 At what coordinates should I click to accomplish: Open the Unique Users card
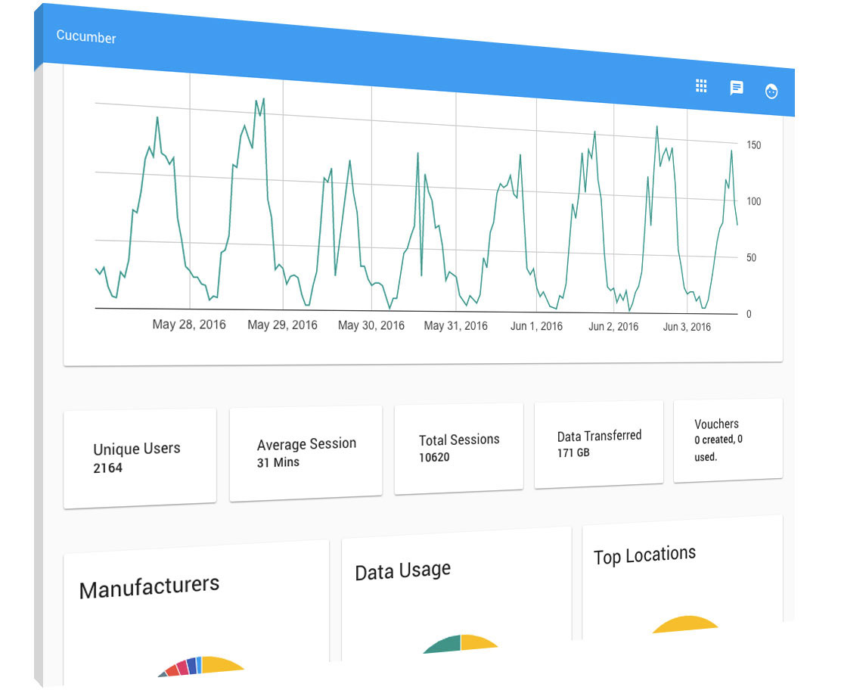click(x=139, y=458)
